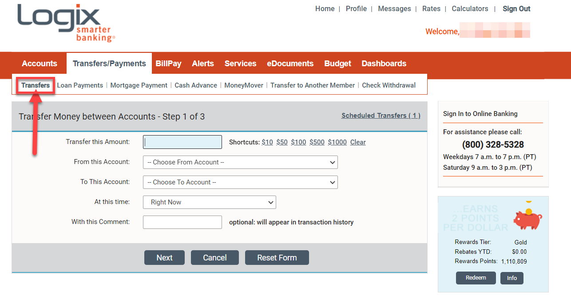Switch to the Transfers/Payments tab
This screenshot has width=571, height=300.
(x=109, y=63)
